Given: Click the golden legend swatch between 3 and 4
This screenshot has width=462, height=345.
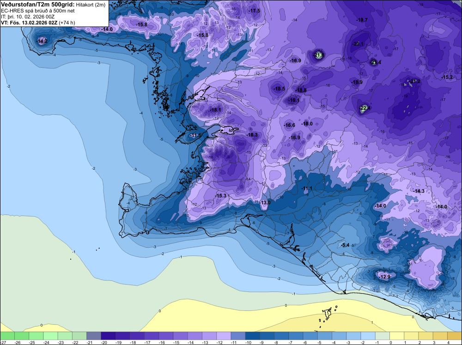Looking at the screenshot, I should tap(440, 336).
